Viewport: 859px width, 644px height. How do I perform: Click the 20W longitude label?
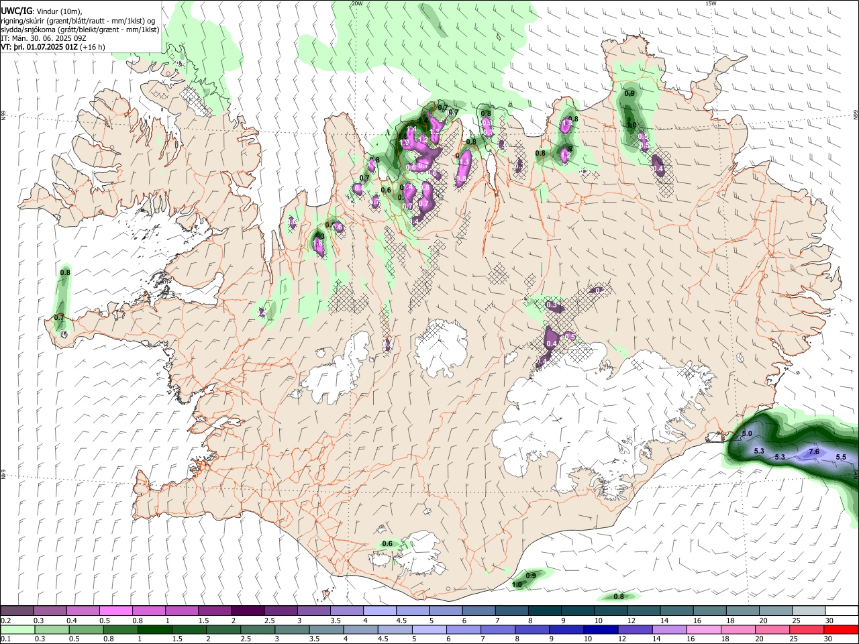(357, 3)
